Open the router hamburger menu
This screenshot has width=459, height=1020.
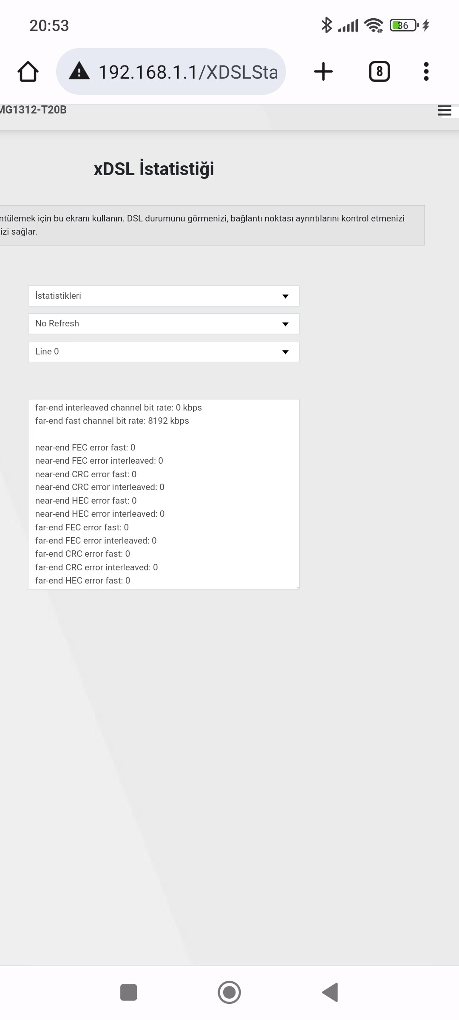[x=445, y=110]
